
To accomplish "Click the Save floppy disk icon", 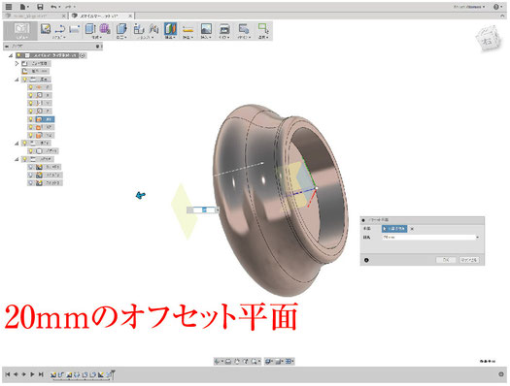I will click(x=40, y=7).
